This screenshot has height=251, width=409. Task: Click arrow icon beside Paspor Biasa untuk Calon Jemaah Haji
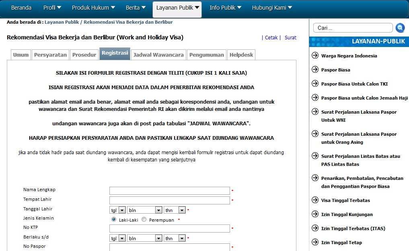(315, 97)
